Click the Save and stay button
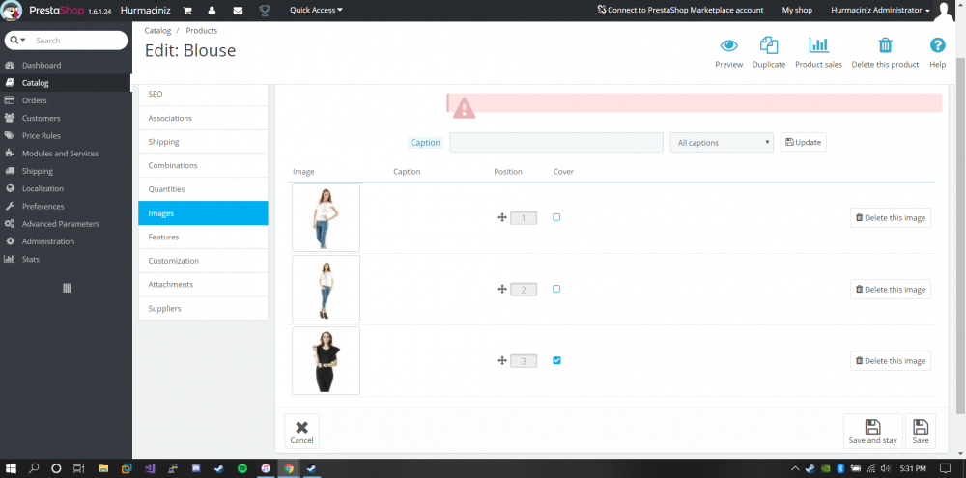966x478 pixels. tap(872, 432)
